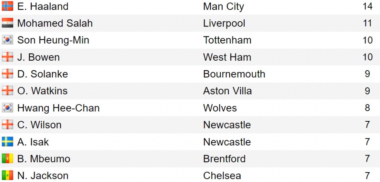This screenshot has width=380, height=182.
Task: Click the D. Solanke player name
Action: pyautogui.click(x=43, y=74)
